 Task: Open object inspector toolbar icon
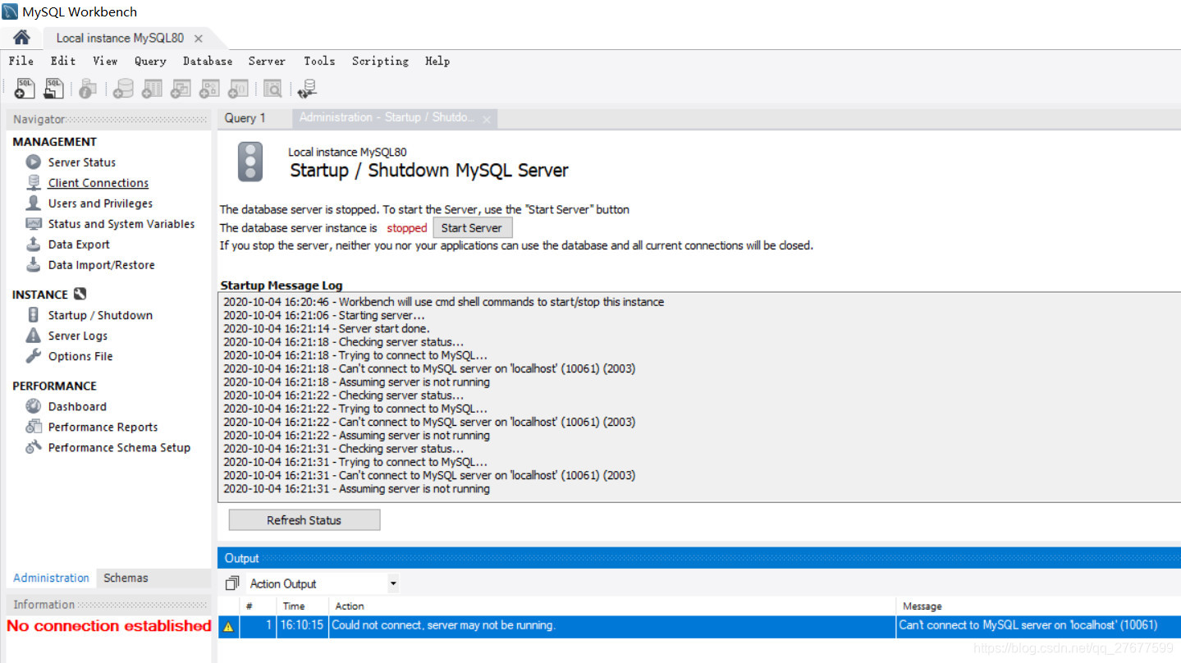coord(88,88)
